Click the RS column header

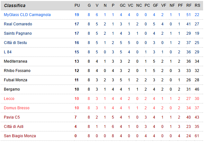point(197,5)
